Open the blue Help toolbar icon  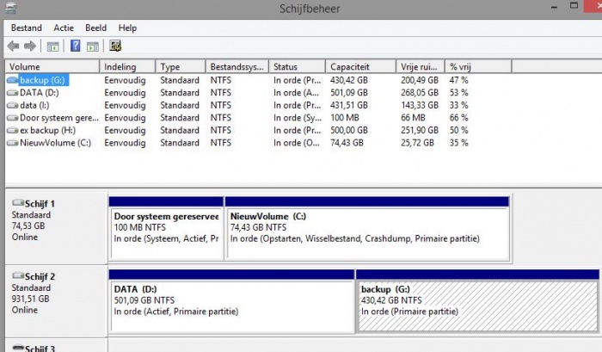[76, 46]
